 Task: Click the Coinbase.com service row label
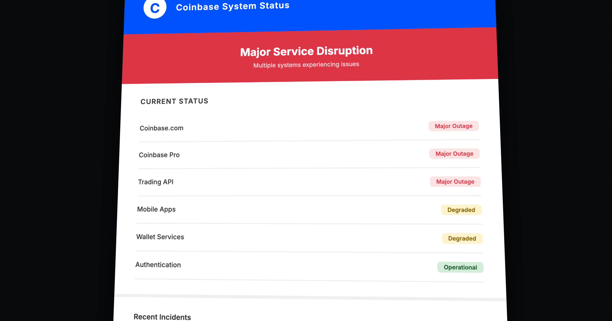161,128
